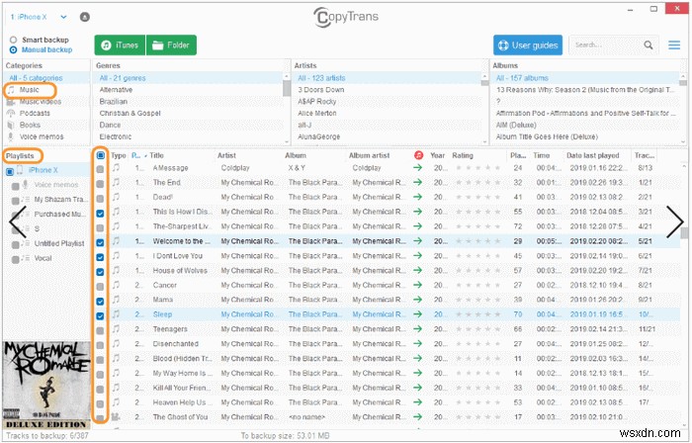This screenshot has height=443, width=692.
Task: Toggle the iPhone X playlist checkbox
Action: point(10,171)
